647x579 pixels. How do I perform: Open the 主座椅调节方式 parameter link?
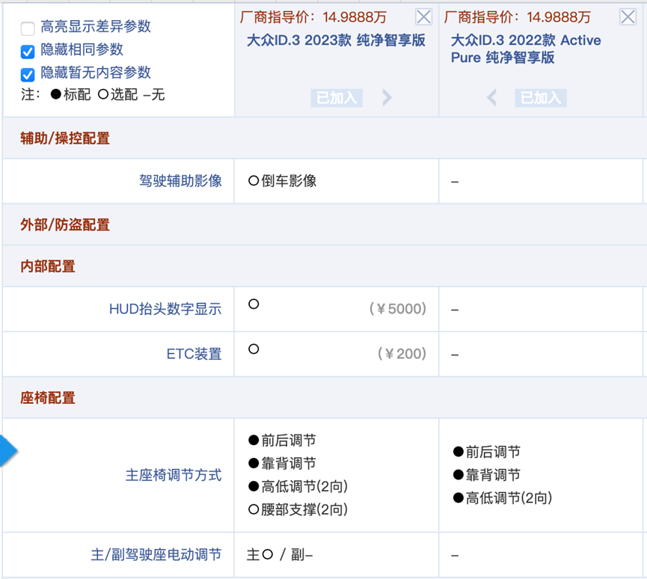click(174, 475)
